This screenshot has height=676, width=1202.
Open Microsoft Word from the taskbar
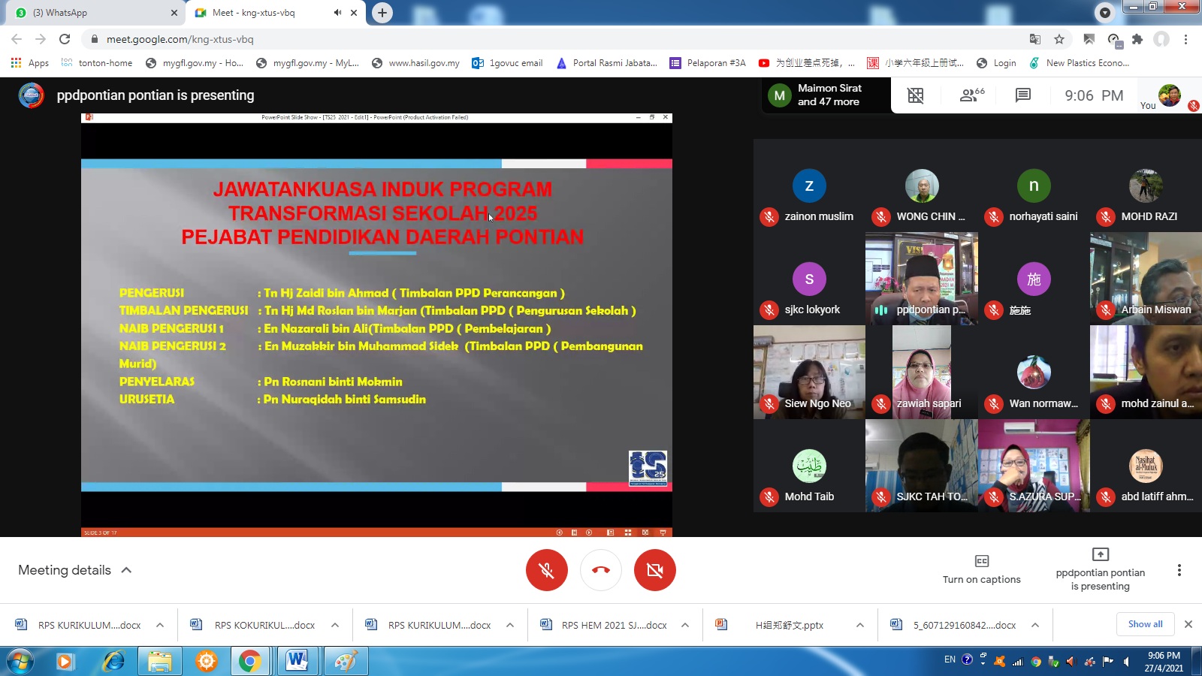click(298, 662)
